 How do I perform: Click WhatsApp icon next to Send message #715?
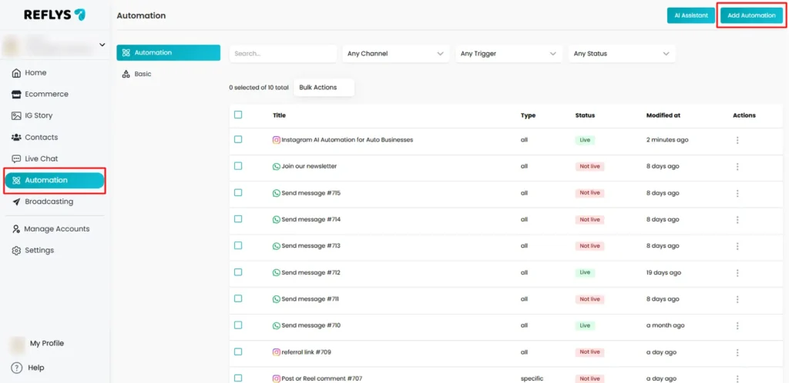pyautogui.click(x=277, y=193)
